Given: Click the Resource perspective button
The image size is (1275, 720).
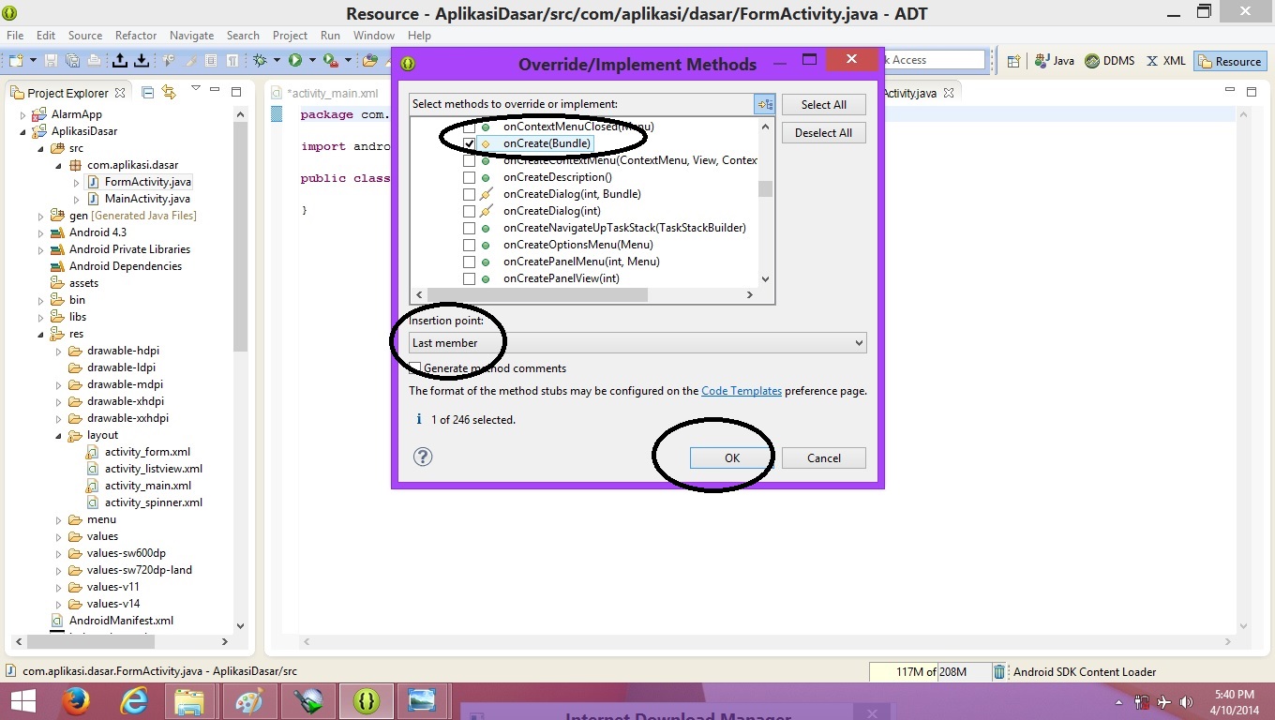Looking at the screenshot, I should [x=1229, y=61].
